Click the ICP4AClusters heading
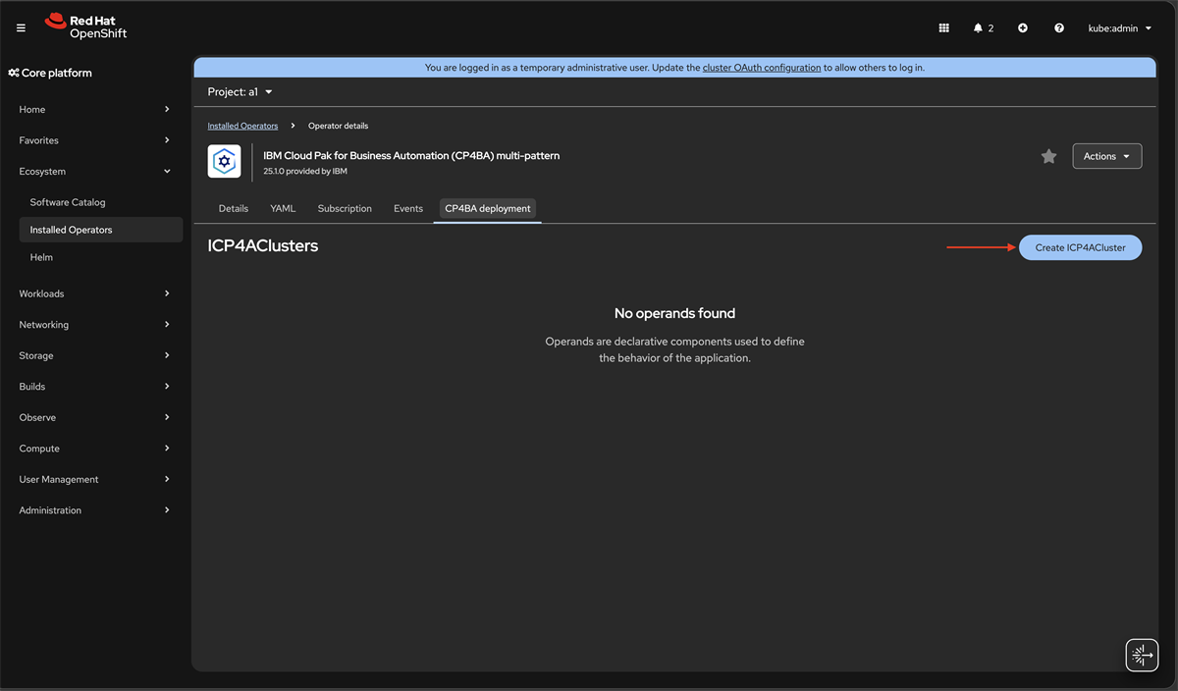 click(x=263, y=246)
